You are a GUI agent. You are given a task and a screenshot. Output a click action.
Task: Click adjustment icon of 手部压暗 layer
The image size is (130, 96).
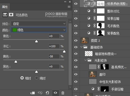pos(93,89)
